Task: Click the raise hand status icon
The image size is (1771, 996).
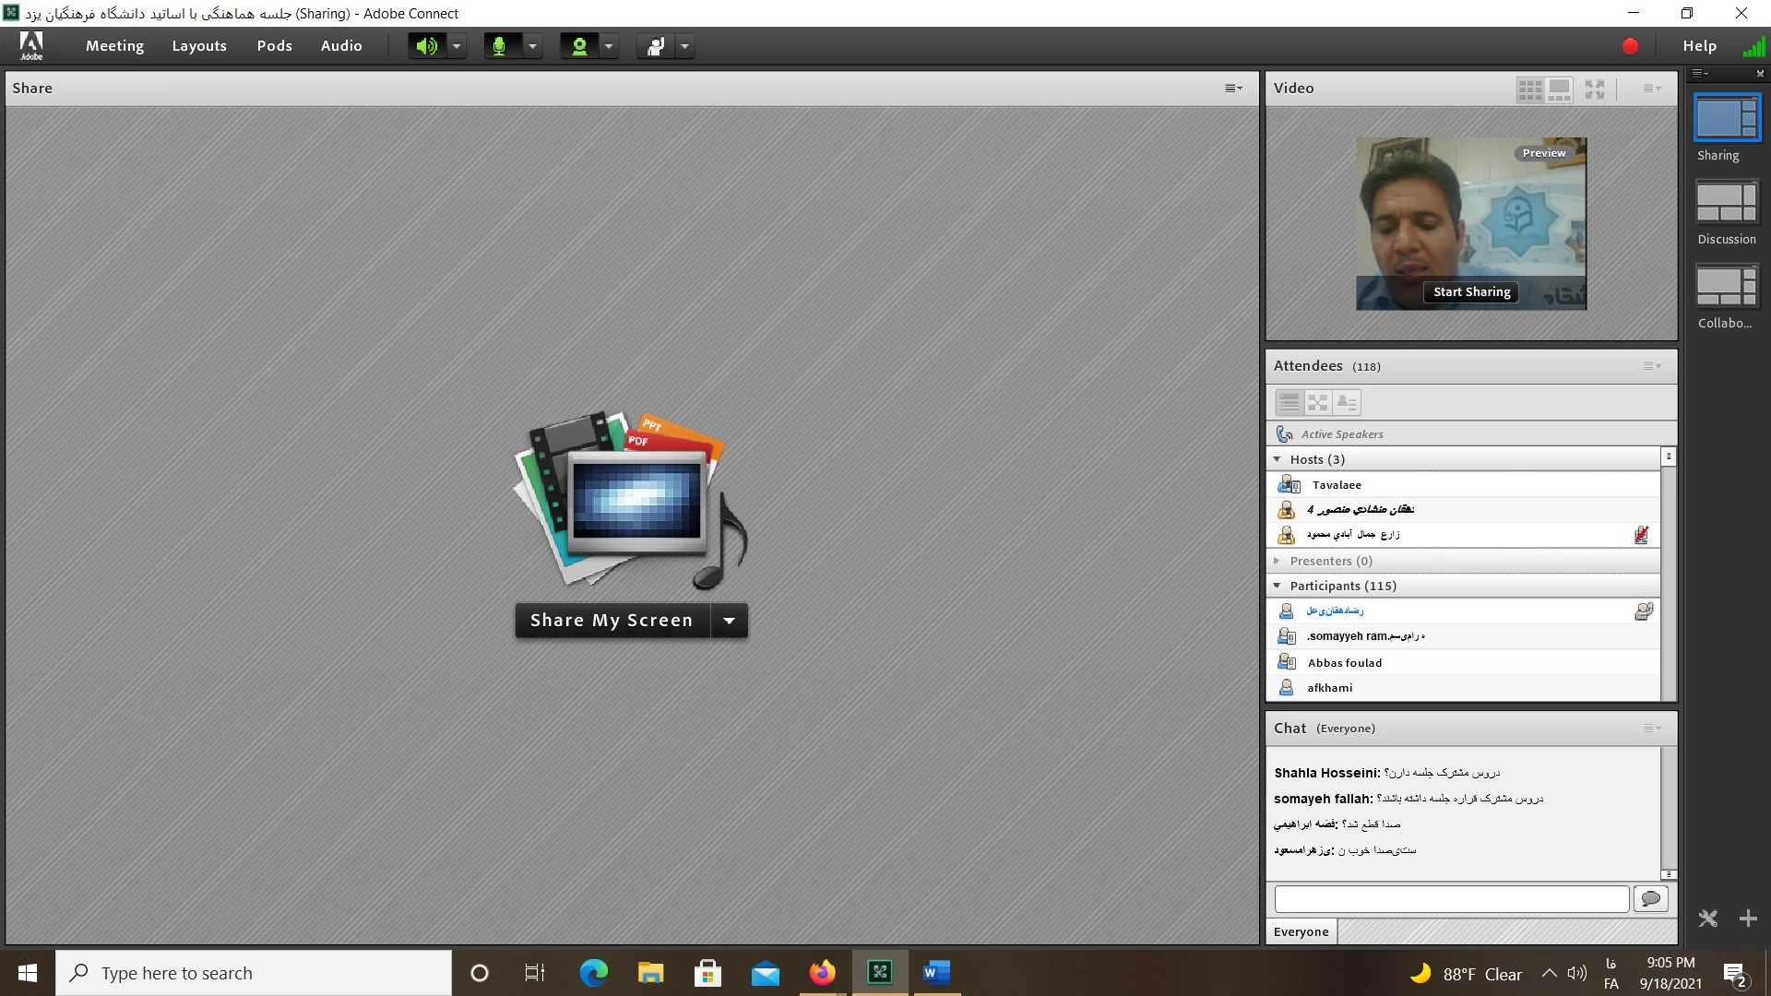Action: (656, 46)
